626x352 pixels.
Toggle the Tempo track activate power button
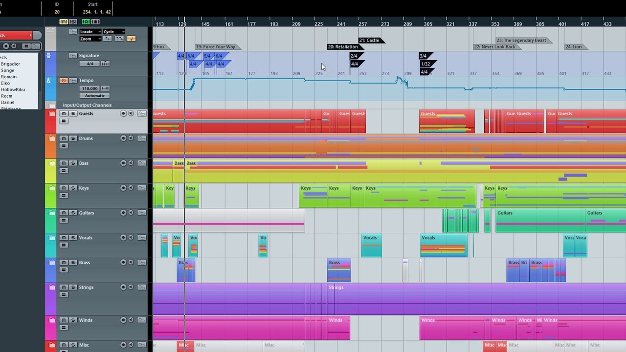coord(63,81)
